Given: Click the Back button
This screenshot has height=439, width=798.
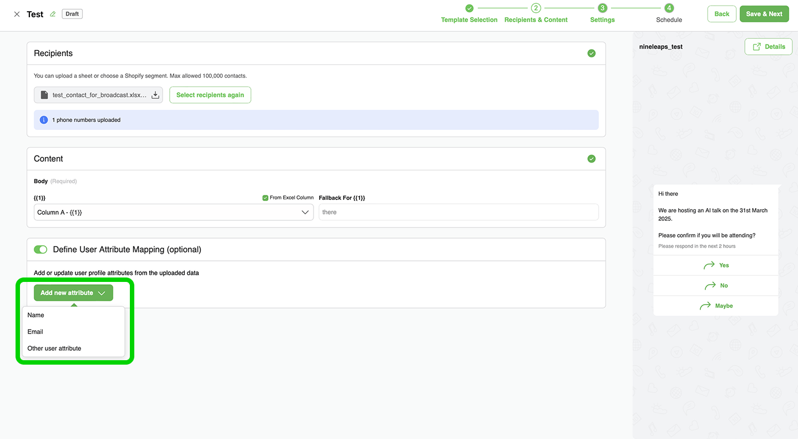Looking at the screenshot, I should [x=721, y=14].
